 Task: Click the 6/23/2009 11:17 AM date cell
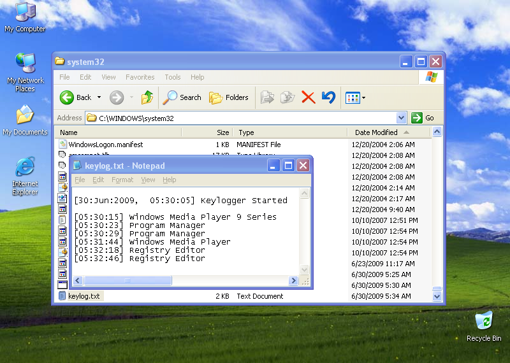coord(383,264)
